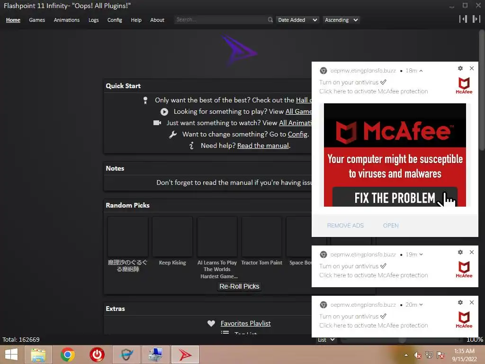485x364 pixels.
Task: Click the Flashpoint purple arrow logo
Action: (239, 49)
